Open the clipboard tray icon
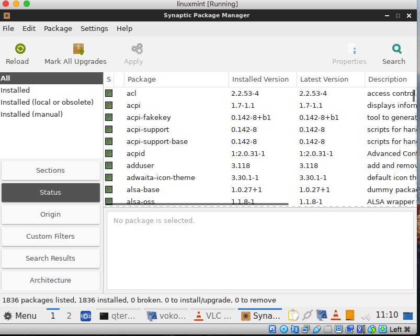 point(293,316)
